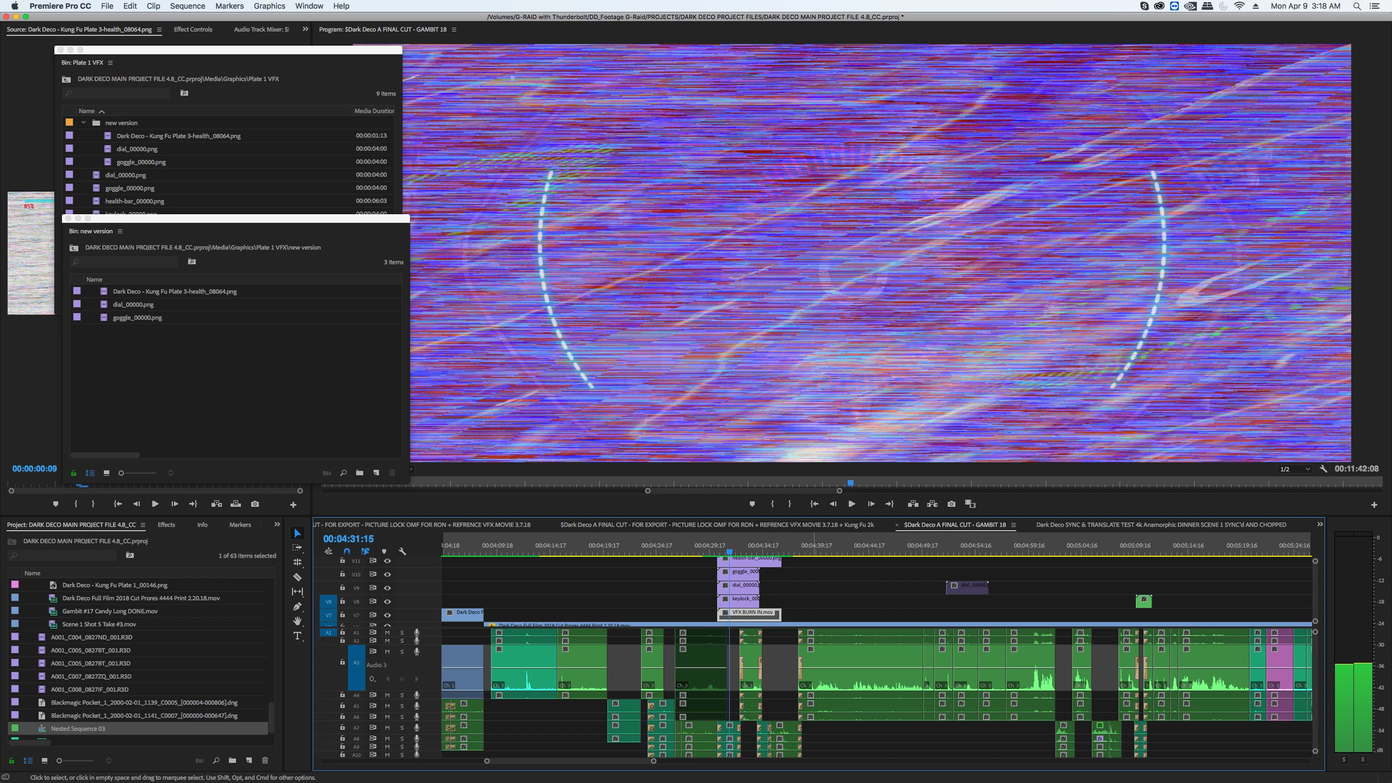Click Export Frame camera in Program monitor

(951, 504)
